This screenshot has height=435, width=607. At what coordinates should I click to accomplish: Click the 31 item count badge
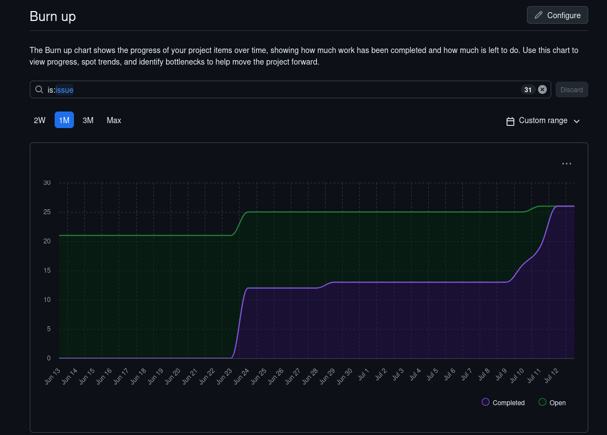(528, 89)
